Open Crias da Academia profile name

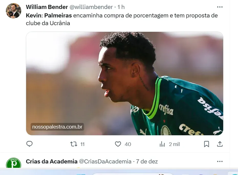click(x=52, y=161)
